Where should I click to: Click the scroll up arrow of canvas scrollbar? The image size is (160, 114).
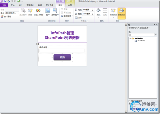pos(126,24)
